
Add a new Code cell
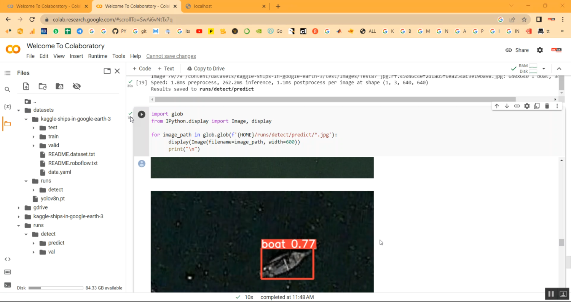[x=142, y=68]
